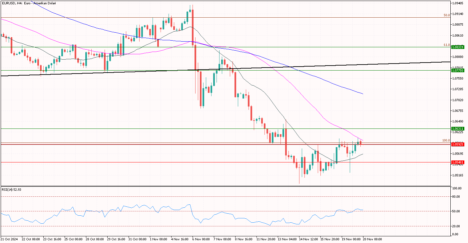Click the 29 Oct 16:00 time label

(x=117, y=239)
